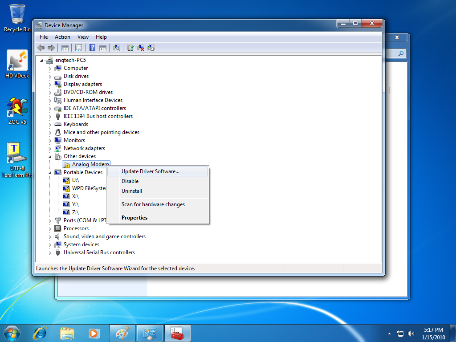Click the Disable toolbar icon with down arrow
Screen dimensions: 456x342
(151, 48)
